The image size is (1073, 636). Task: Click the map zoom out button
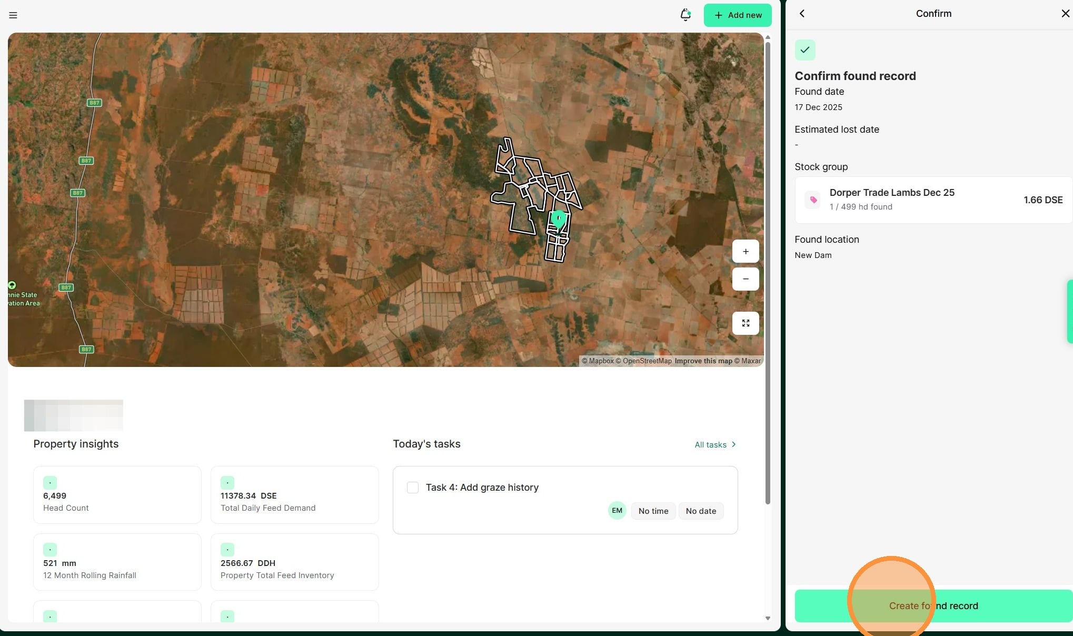(745, 279)
